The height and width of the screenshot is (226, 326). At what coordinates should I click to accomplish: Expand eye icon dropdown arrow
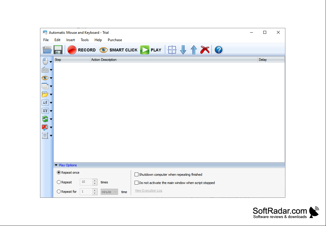pyautogui.click(x=51, y=78)
